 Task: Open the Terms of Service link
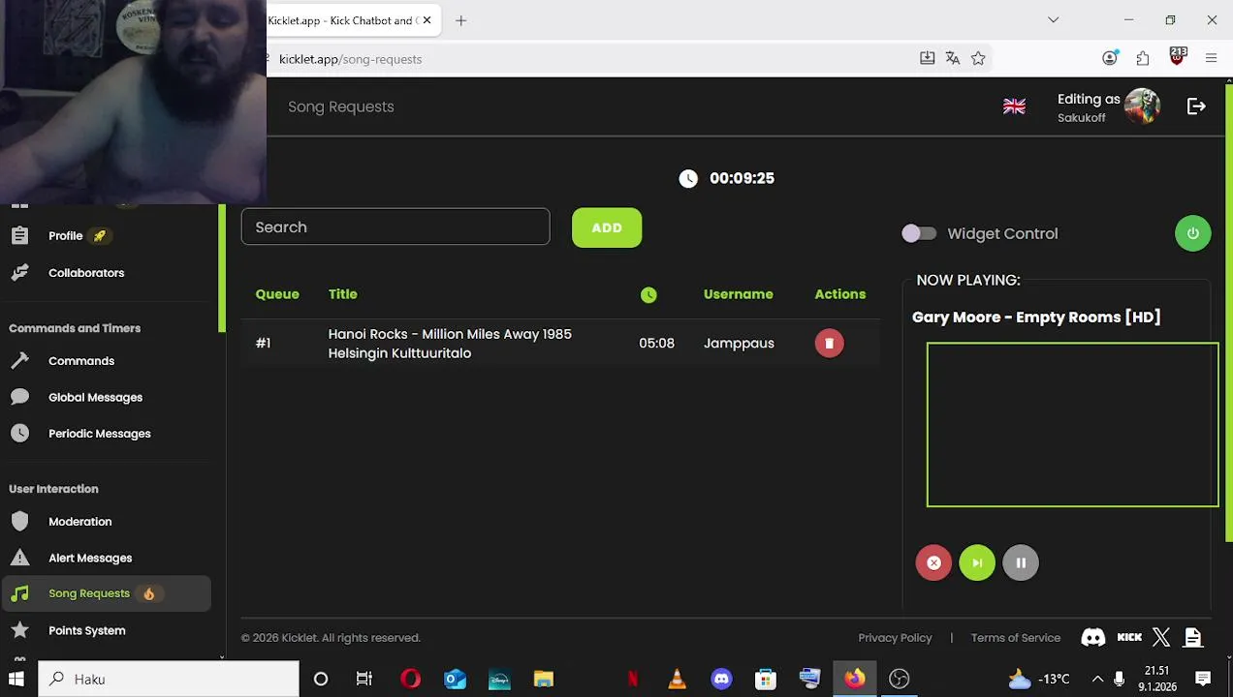click(1016, 637)
